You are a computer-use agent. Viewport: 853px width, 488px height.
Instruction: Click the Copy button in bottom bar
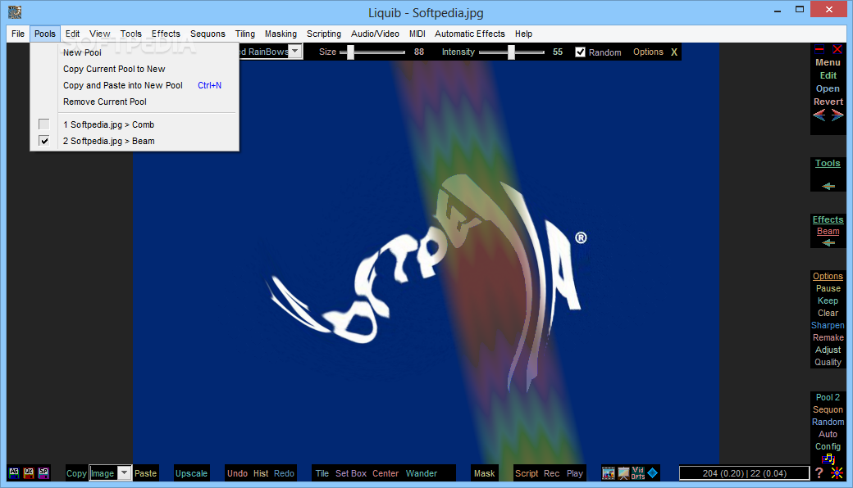pos(76,473)
